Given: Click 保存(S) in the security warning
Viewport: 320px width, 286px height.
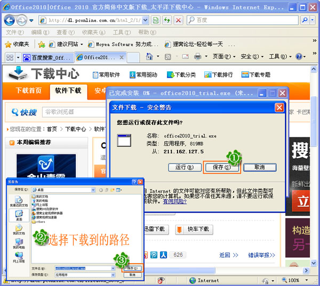Looking at the screenshot, I should click(x=222, y=167).
